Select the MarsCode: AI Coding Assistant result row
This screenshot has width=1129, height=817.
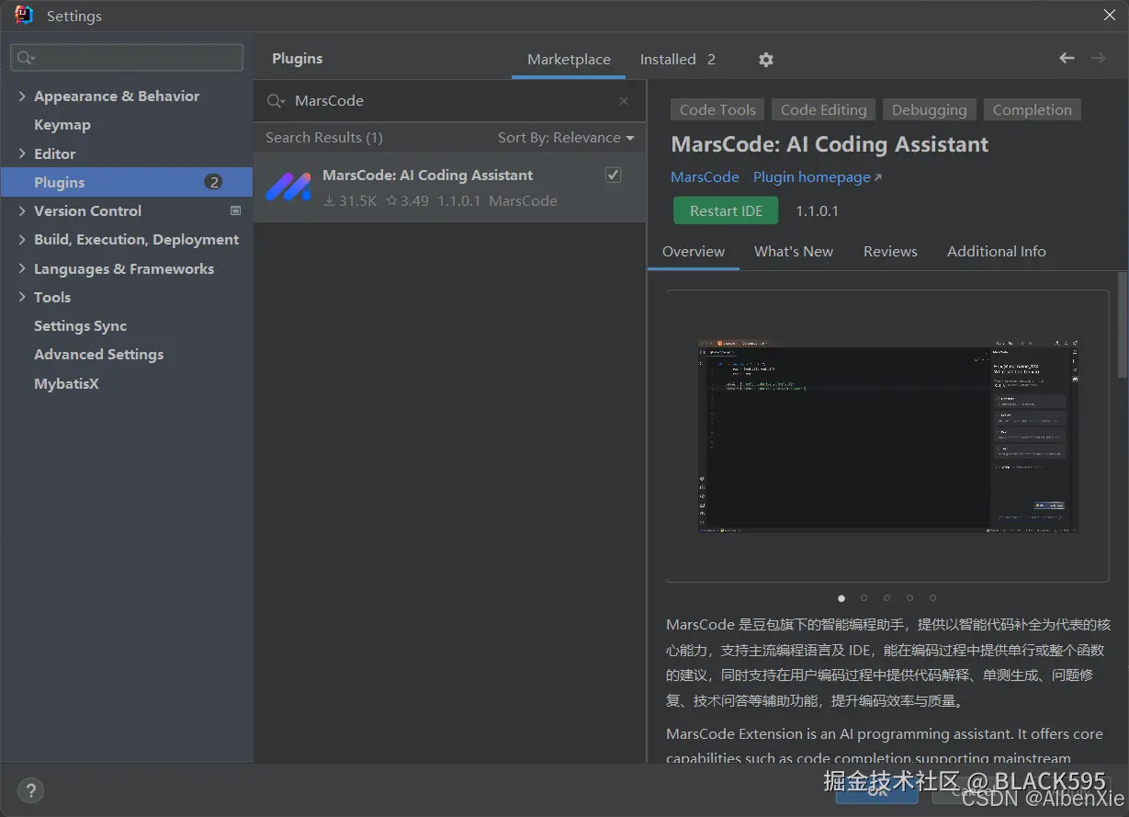pos(450,187)
